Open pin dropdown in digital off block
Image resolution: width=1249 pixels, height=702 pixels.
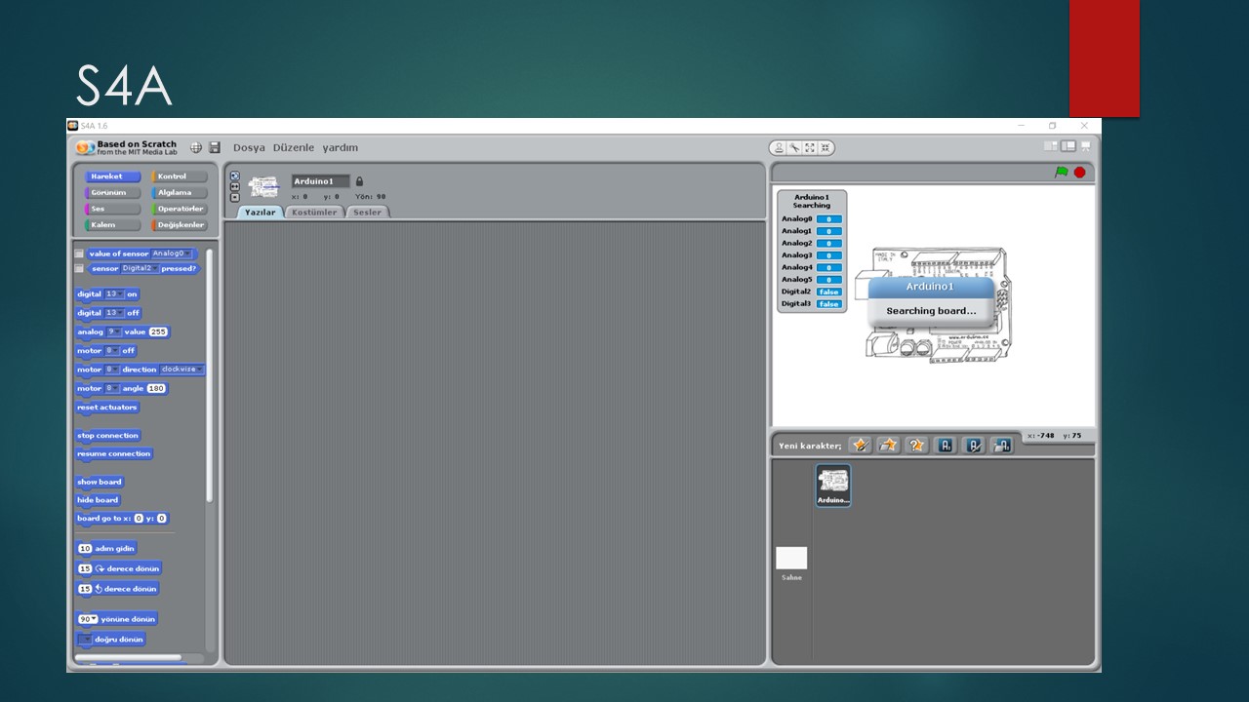[115, 313]
